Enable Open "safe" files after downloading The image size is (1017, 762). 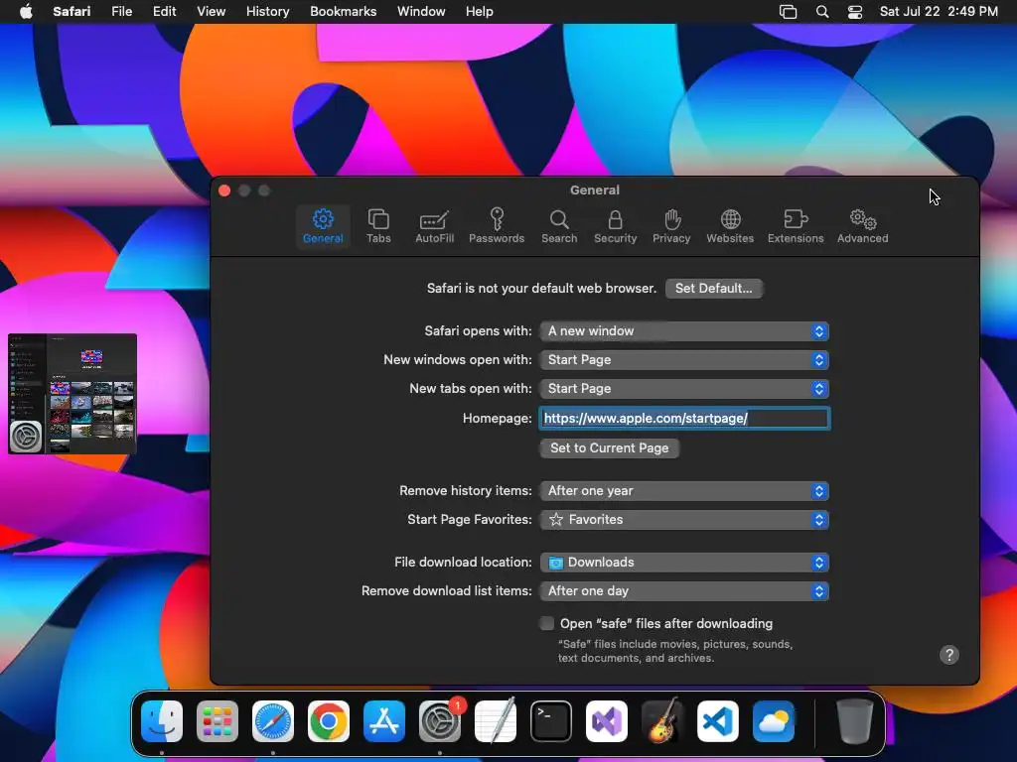pyautogui.click(x=547, y=623)
